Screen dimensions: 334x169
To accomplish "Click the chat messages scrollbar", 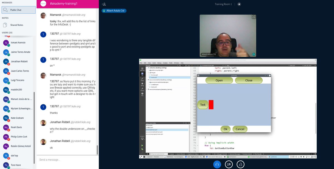I will [x=97, y=150].
